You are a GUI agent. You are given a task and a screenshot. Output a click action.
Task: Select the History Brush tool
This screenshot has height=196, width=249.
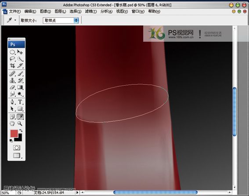20,80
